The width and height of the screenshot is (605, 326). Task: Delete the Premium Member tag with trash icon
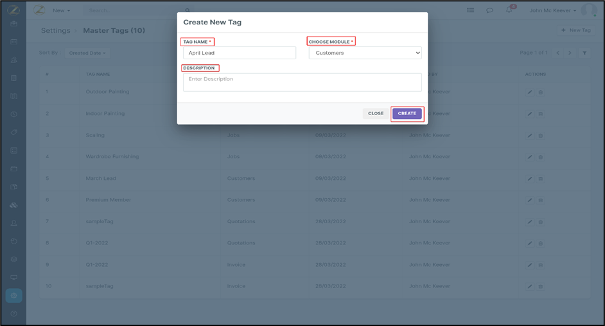(541, 201)
